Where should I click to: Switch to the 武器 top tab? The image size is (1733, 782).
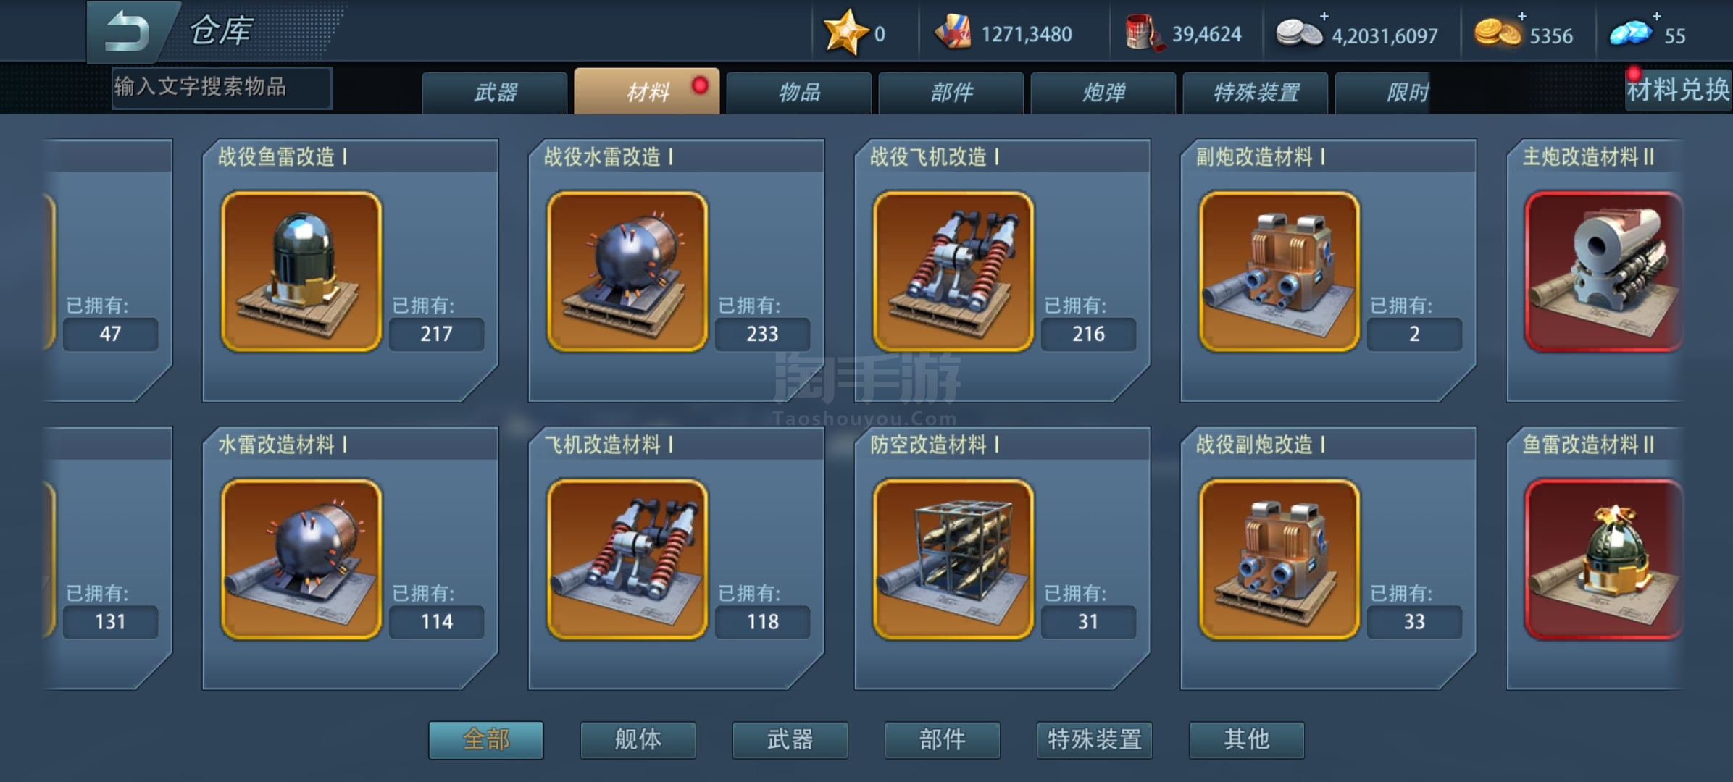coord(495,92)
